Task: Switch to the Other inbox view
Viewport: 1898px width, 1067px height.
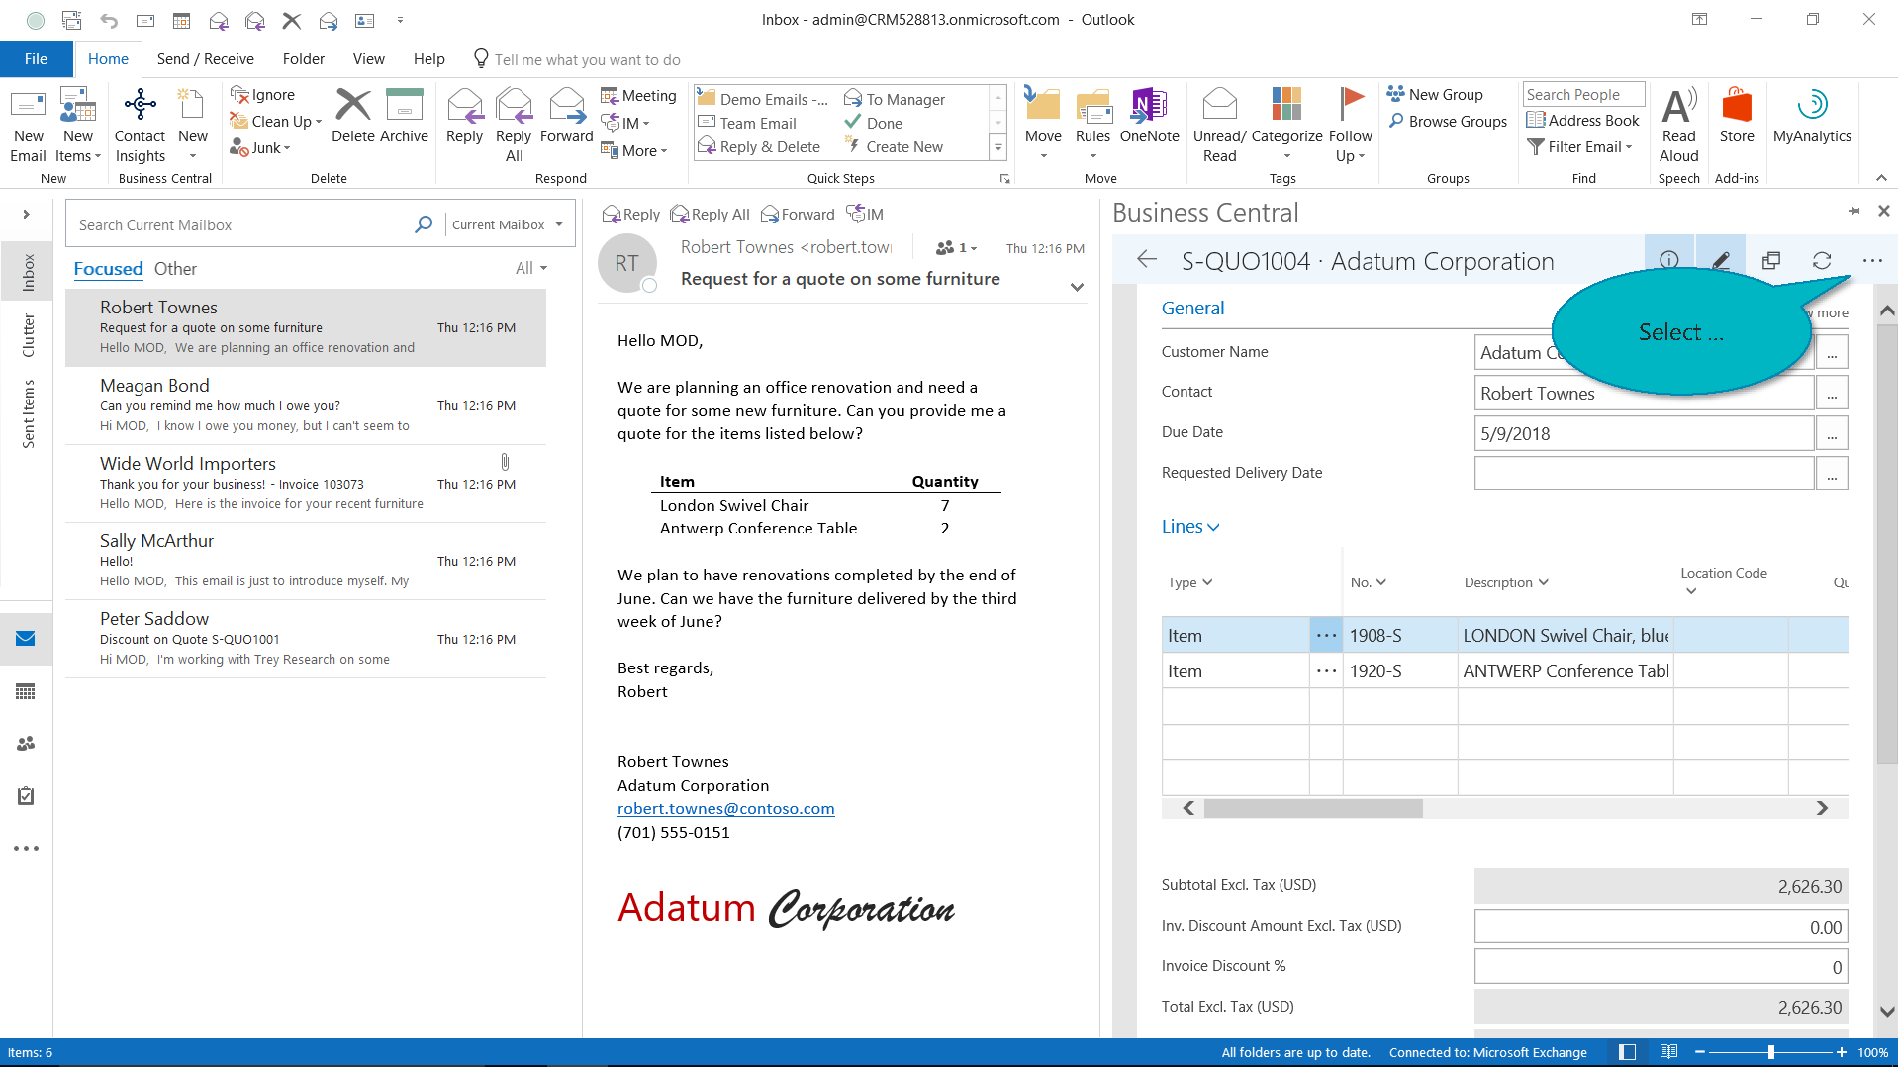Action: (175, 269)
